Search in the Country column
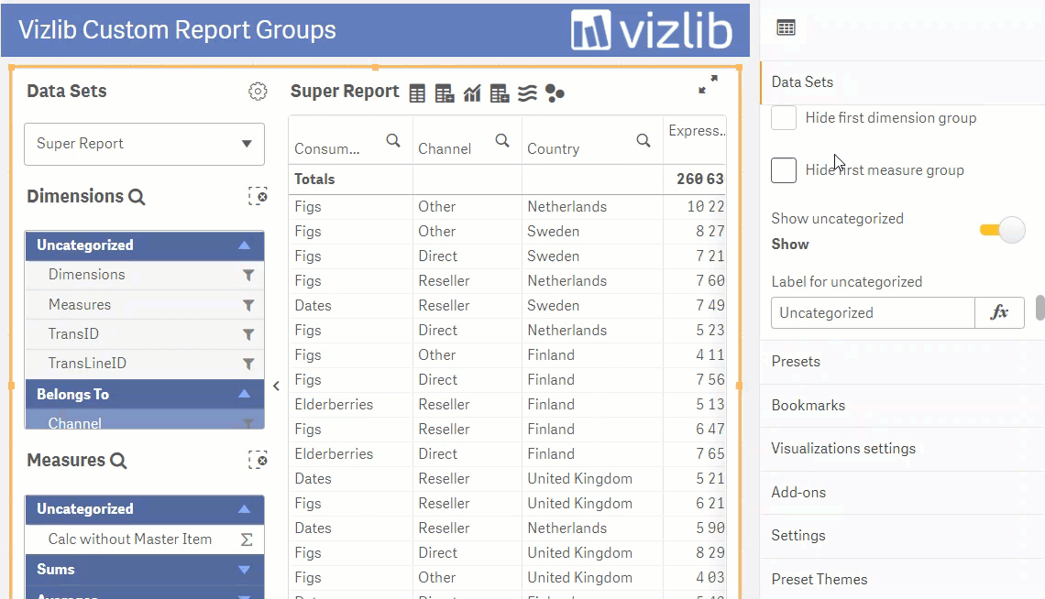The height and width of the screenshot is (599, 1045). (643, 140)
